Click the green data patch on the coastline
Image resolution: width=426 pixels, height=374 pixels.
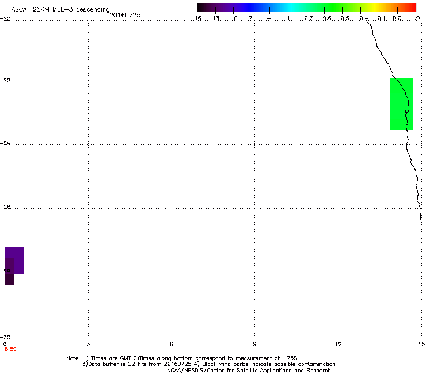pyautogui.click(x=401, y=104)
